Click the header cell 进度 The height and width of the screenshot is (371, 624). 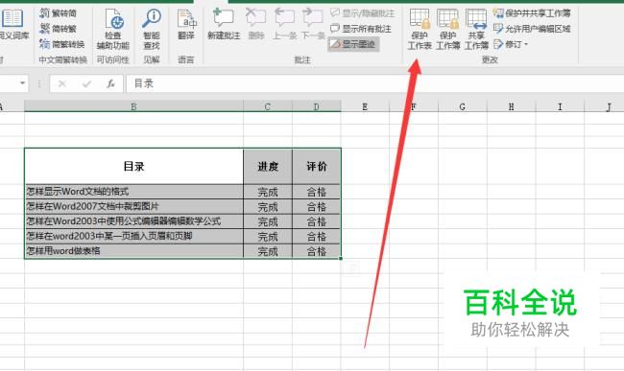tap(268, 166)
